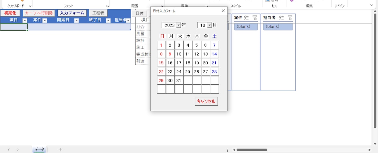The image size is (378, 153).
Task: Open the 担当者 column filter dropdown
Action: (x=128, y=20)
